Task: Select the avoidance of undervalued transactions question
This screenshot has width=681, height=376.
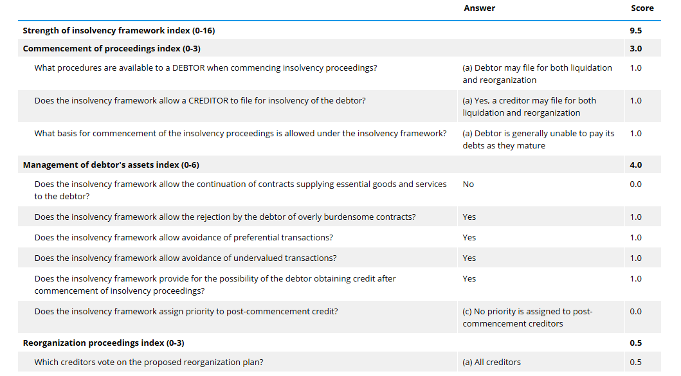Action: pyautogui.click(x=185, y=258)
